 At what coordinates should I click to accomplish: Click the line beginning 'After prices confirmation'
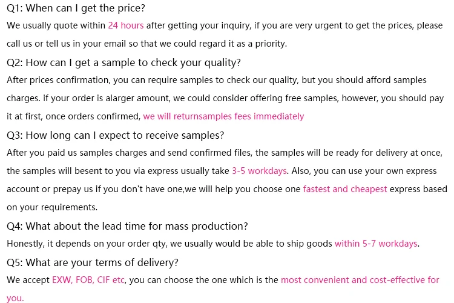(216, 80)
